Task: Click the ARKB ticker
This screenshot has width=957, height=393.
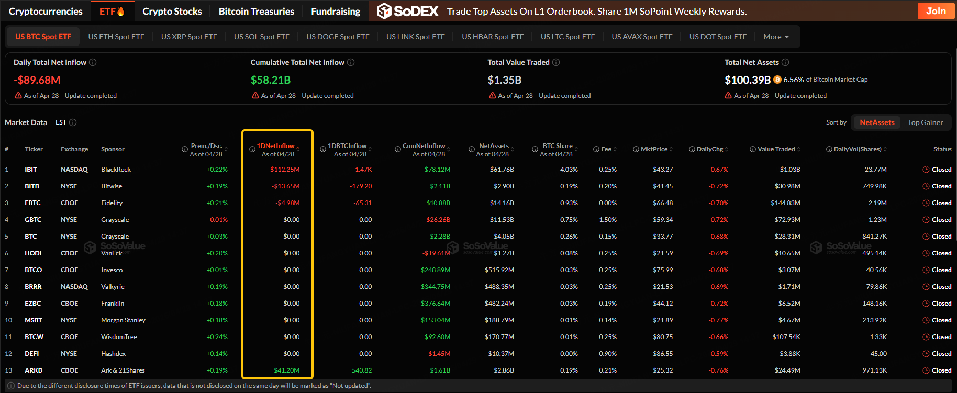Action: pyautogui.click(x=34, y=370)
